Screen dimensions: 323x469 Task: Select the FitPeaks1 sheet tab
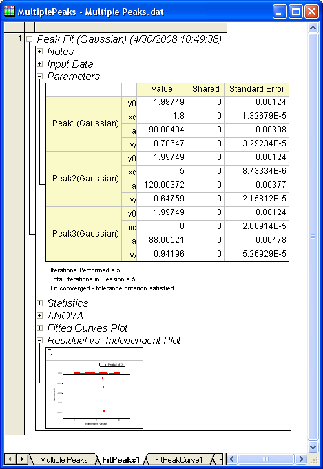[121, 459]
